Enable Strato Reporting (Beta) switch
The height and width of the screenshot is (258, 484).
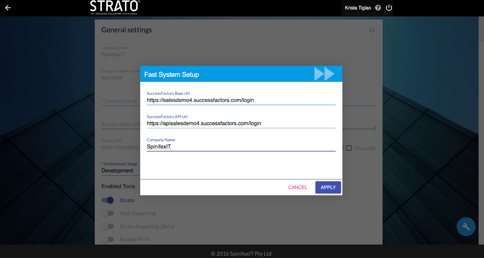(x=108, y=226)
